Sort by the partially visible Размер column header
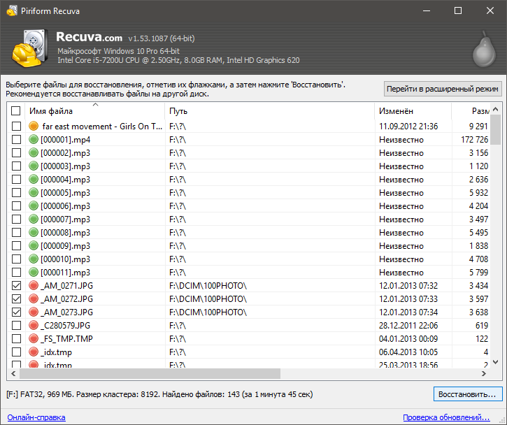 (x=471, y=111)
